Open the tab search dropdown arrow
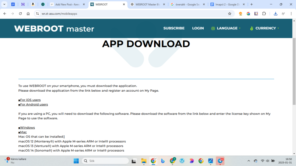Screen dimensions: 296x166 tap(4, 4)
